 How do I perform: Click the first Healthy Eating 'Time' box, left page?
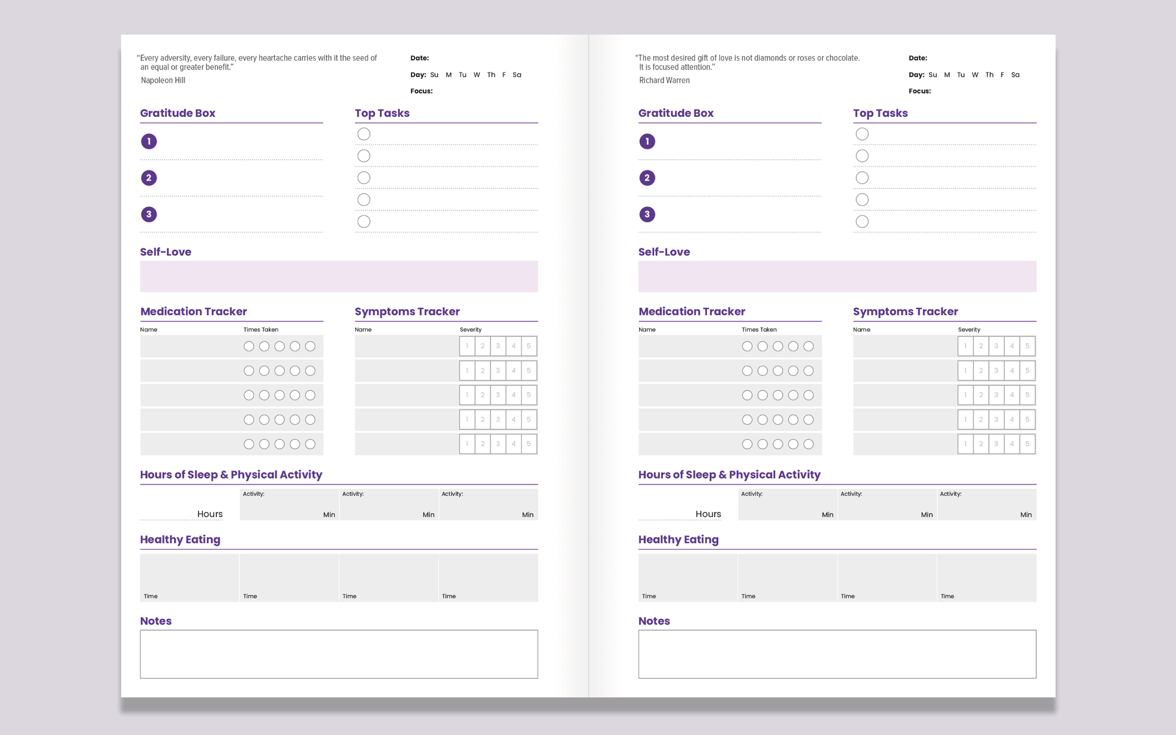(x=189, y=578)
